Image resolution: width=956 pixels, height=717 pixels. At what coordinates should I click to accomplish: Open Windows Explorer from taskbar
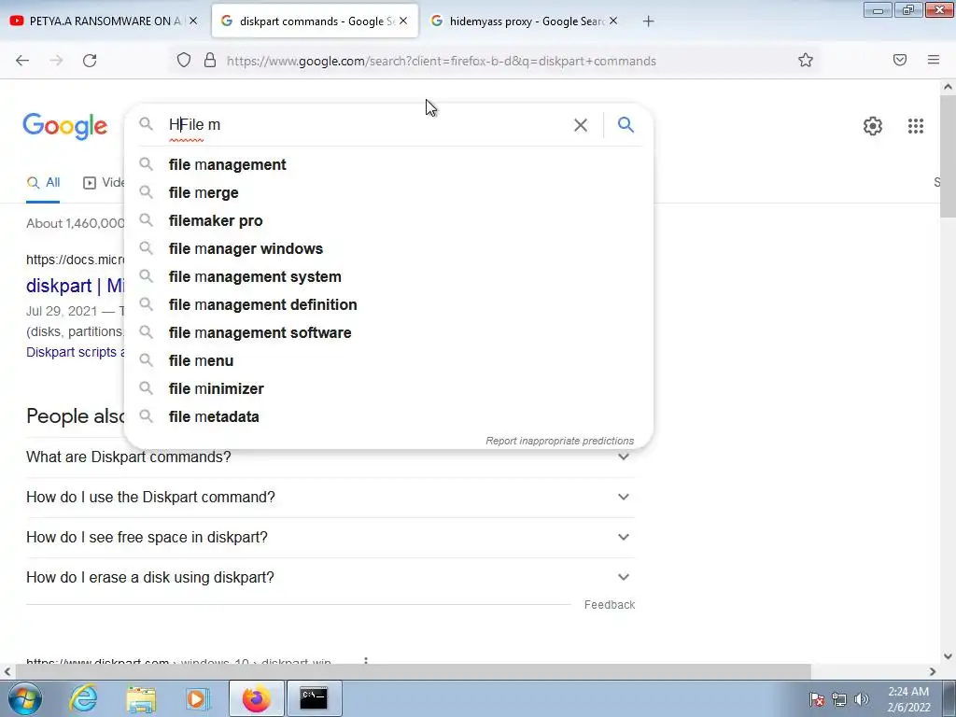141,698
